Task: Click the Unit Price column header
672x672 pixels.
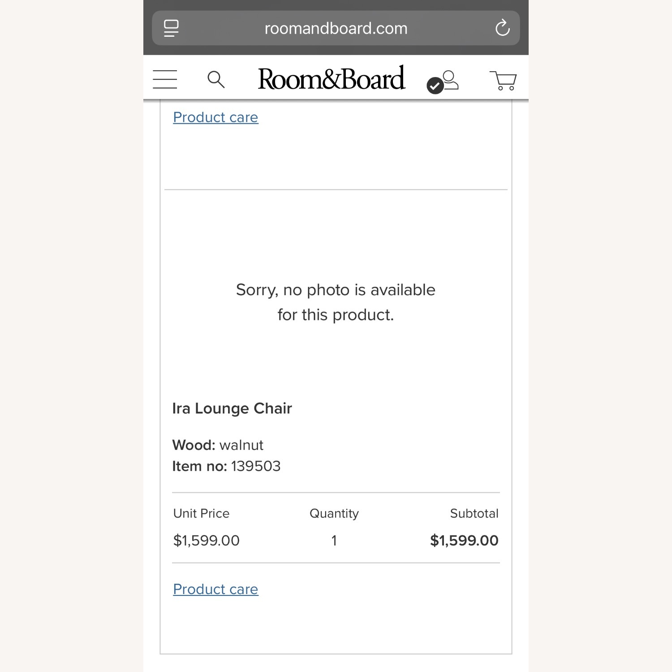Action: click(x=201, y=513)
